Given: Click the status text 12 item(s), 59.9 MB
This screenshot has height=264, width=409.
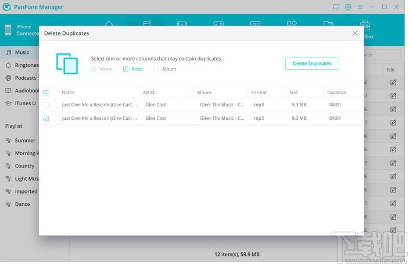Looking at the screenshot, I should 237,254.
